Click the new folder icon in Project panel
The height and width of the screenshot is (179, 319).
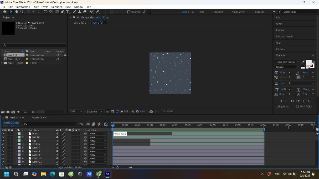click(x=8, y=112)
